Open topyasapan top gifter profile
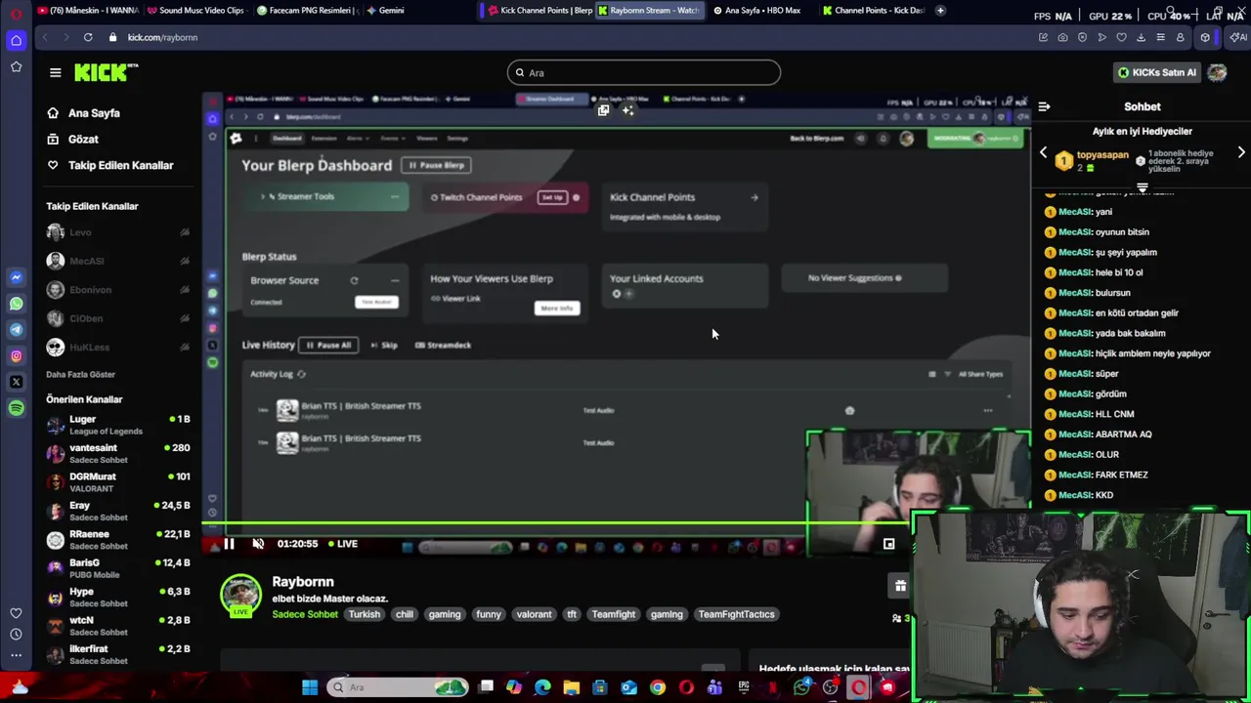This screenshot has height=703, width=1251. pos(1102,155)
